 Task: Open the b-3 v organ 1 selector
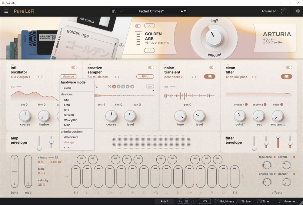tap(21, 77)
